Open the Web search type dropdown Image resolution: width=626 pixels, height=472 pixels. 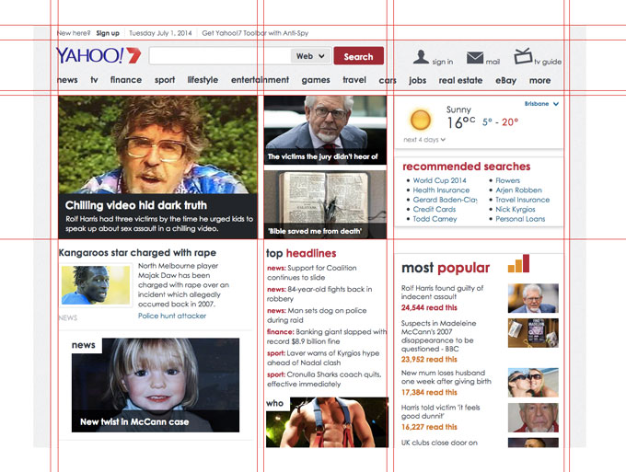pyautogui.click(x=310, y=56)
